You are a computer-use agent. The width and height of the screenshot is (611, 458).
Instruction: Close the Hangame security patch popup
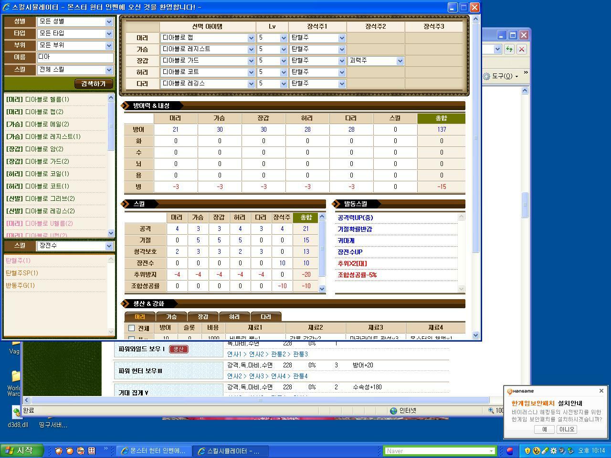pos(601,391)
